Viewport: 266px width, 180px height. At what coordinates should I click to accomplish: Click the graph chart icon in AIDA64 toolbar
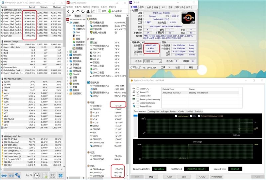coord(93,11)
